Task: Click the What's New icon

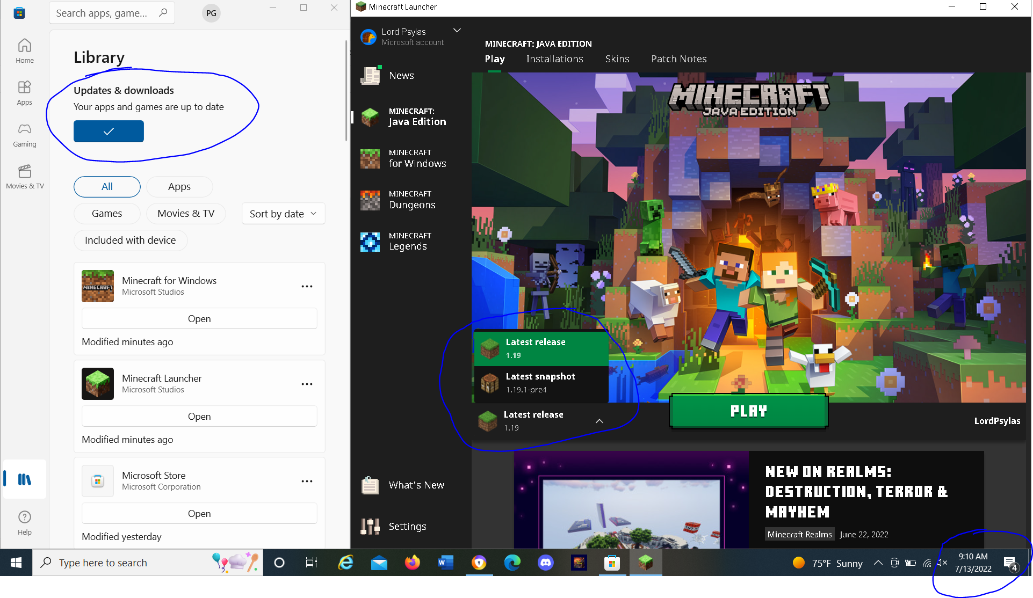Action: pyautogui.click(x=370, y=485)
